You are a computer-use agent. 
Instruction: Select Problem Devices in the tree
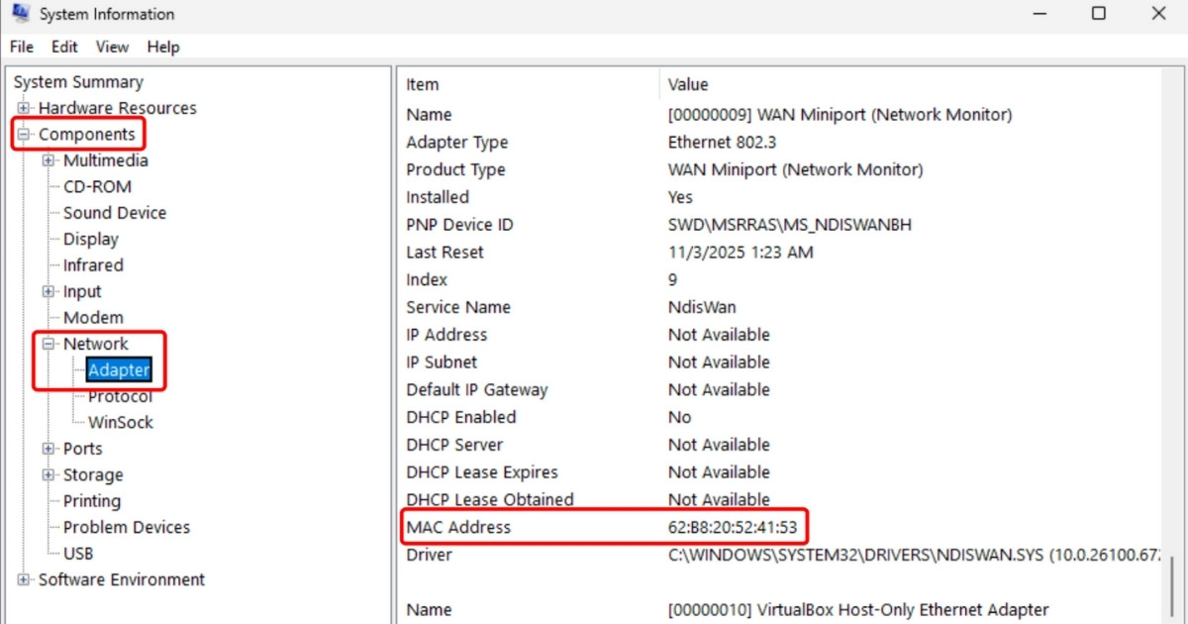coord(125,527)
